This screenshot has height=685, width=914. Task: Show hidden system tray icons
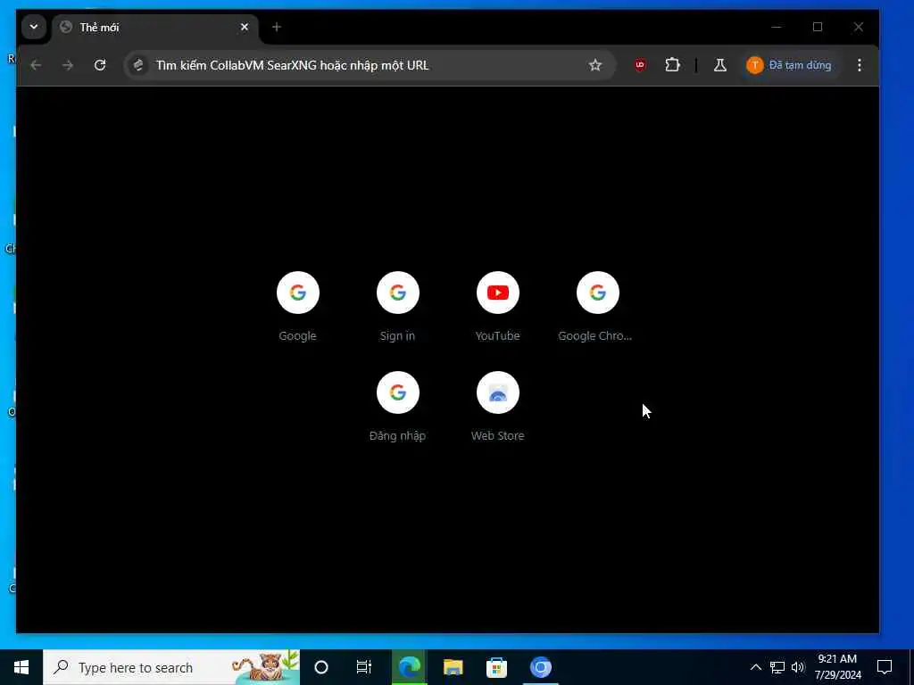tap(755, 667)
